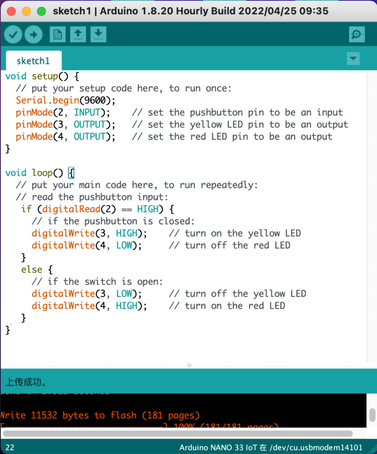
Task: Click the Verify sketch checkmark icon
Action: click(13, 34)
